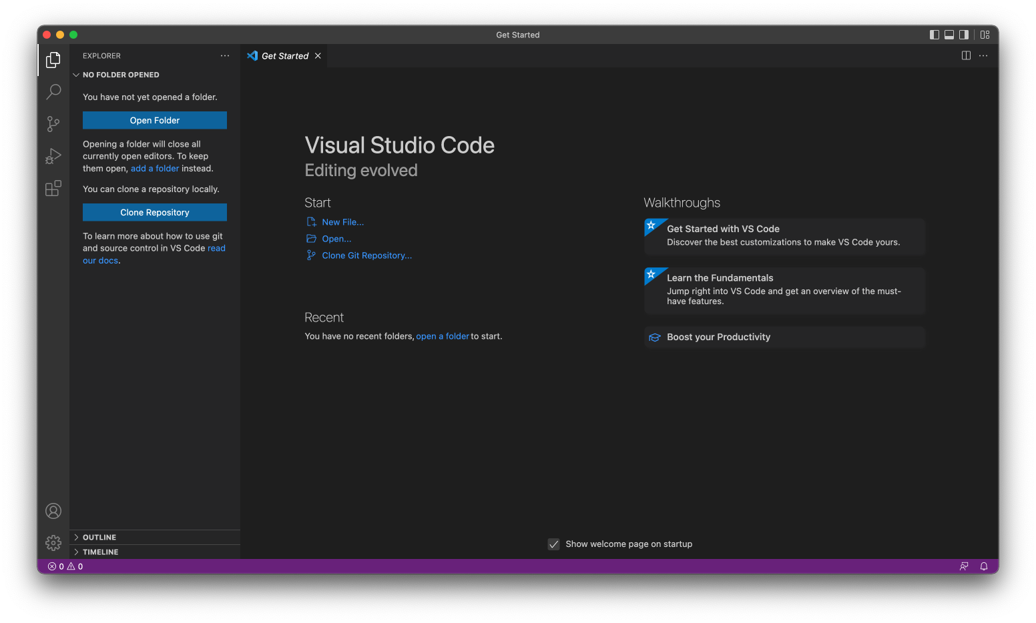Open Get Started with VS Code walkthrough

point(785,236)
